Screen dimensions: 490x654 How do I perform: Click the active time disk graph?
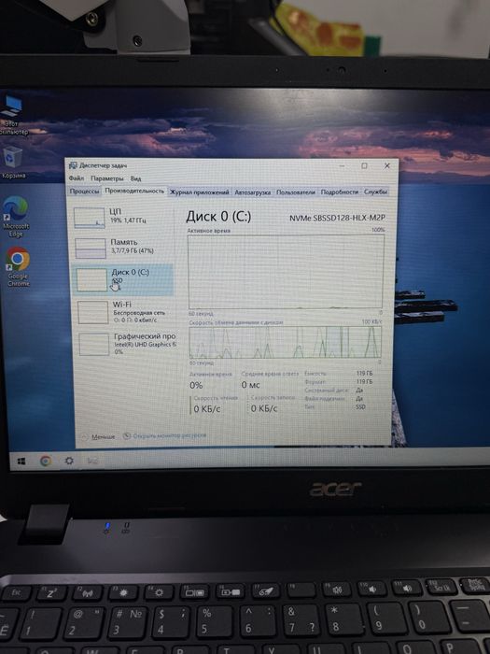click(286, 272)
